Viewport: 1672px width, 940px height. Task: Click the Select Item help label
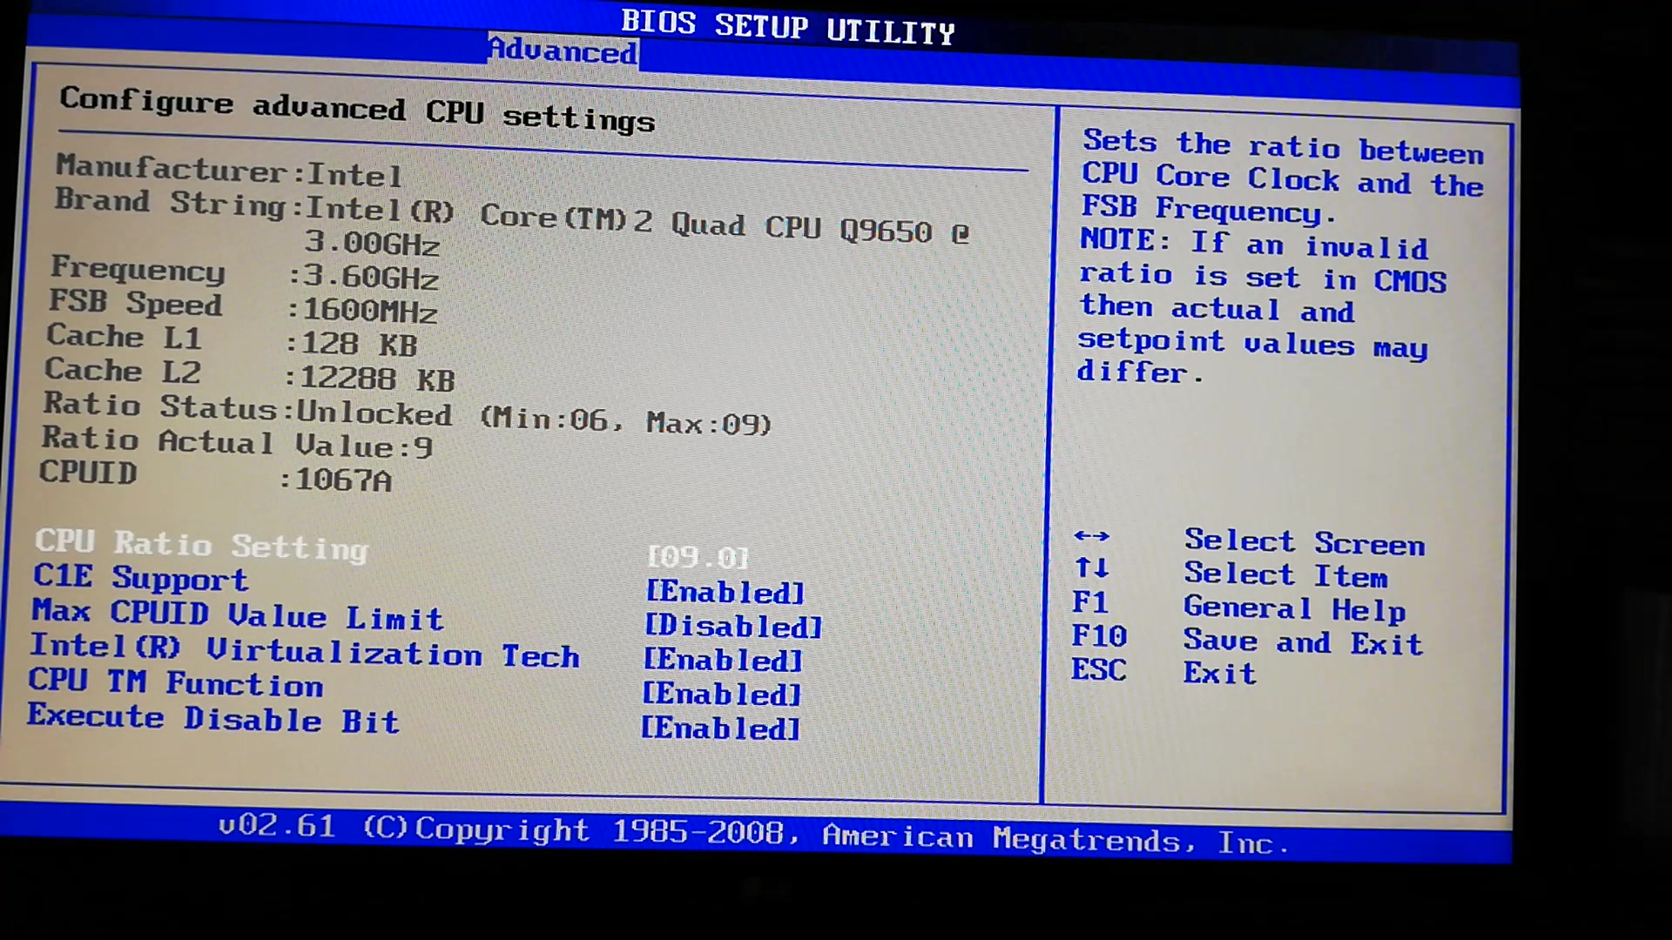(x=1285, y=575)
